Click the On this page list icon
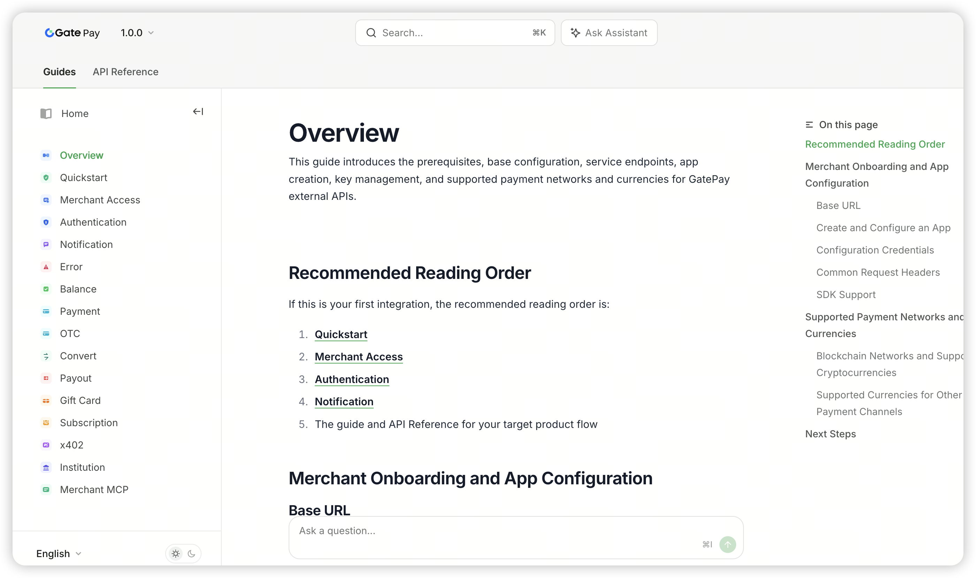 click(809, 125)
